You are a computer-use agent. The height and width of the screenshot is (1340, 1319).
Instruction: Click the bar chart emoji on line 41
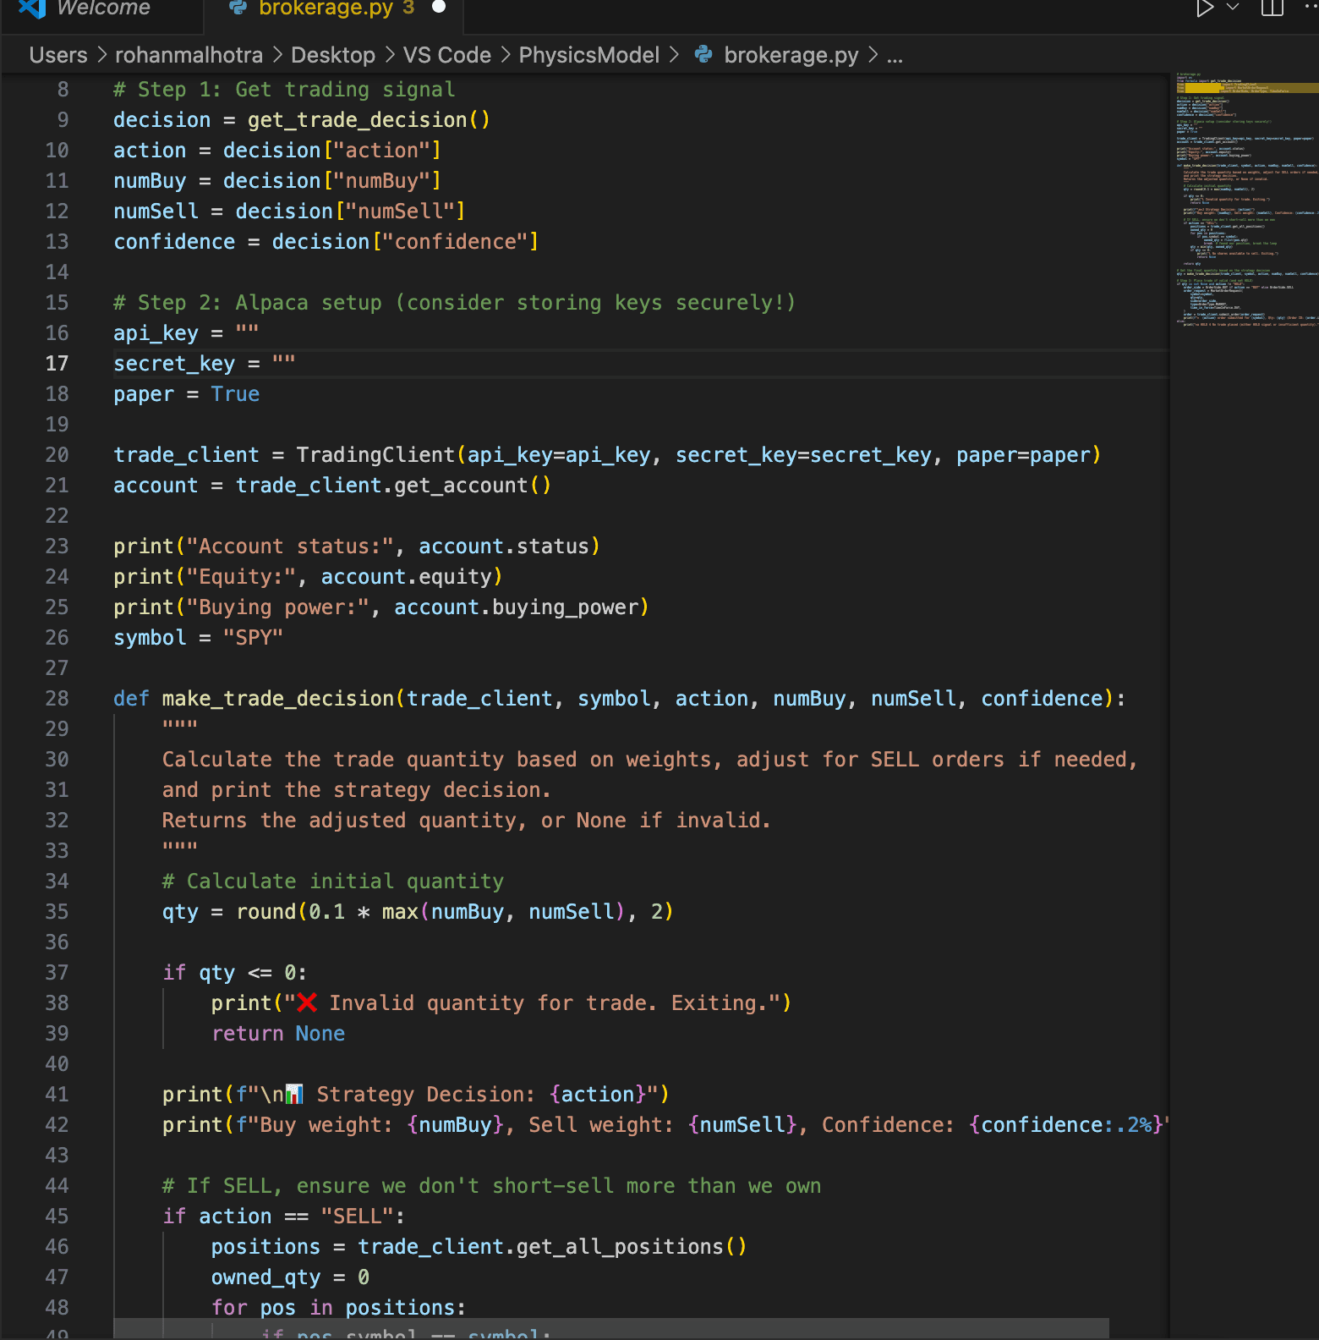tap(293, 1094)
